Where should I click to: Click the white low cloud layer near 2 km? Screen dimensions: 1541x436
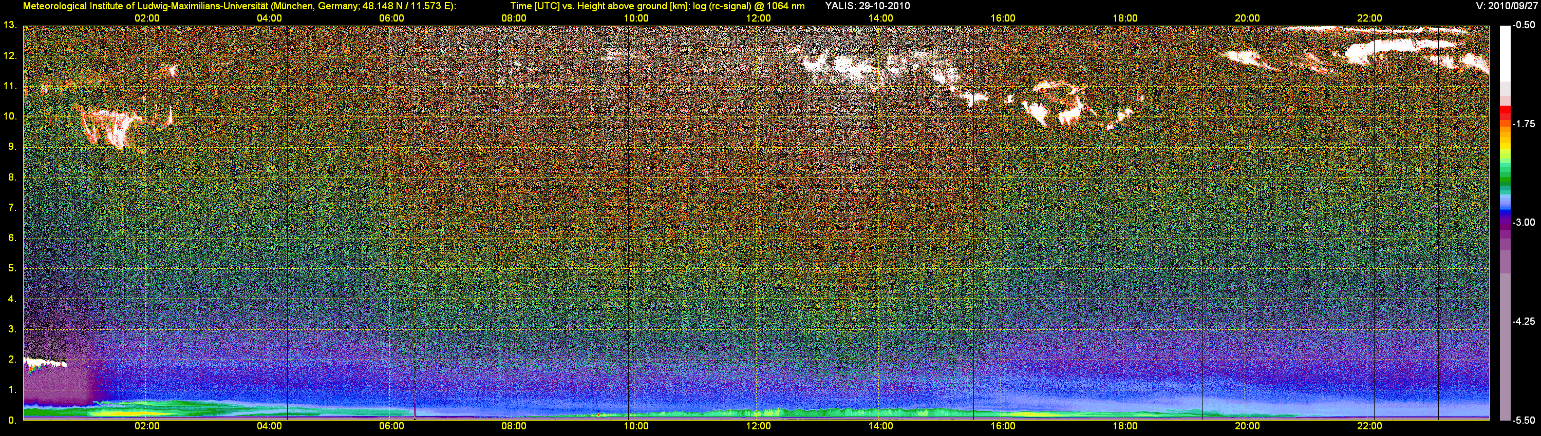tap(45, 362)
